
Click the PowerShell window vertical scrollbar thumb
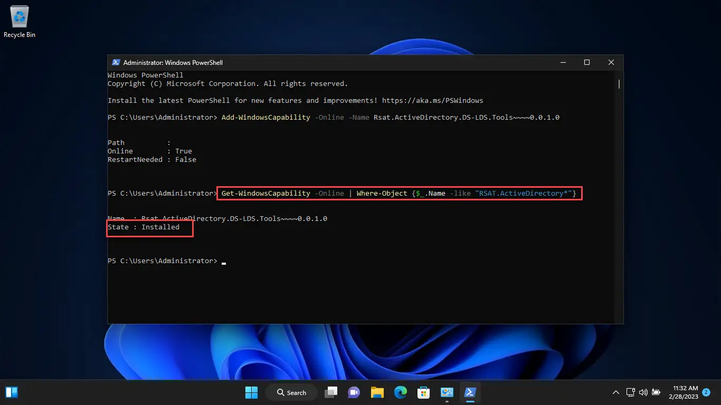coord(619,84)
